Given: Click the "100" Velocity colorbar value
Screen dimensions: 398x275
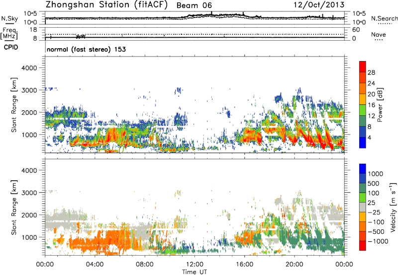Looking at the screenshot, I should (374, 193).
